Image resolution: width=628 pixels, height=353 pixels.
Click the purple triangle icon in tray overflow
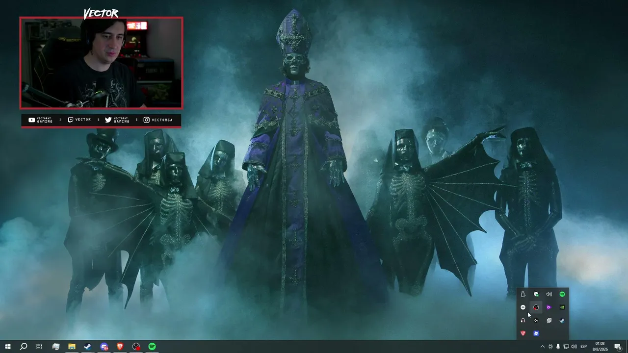coord(549,307)
